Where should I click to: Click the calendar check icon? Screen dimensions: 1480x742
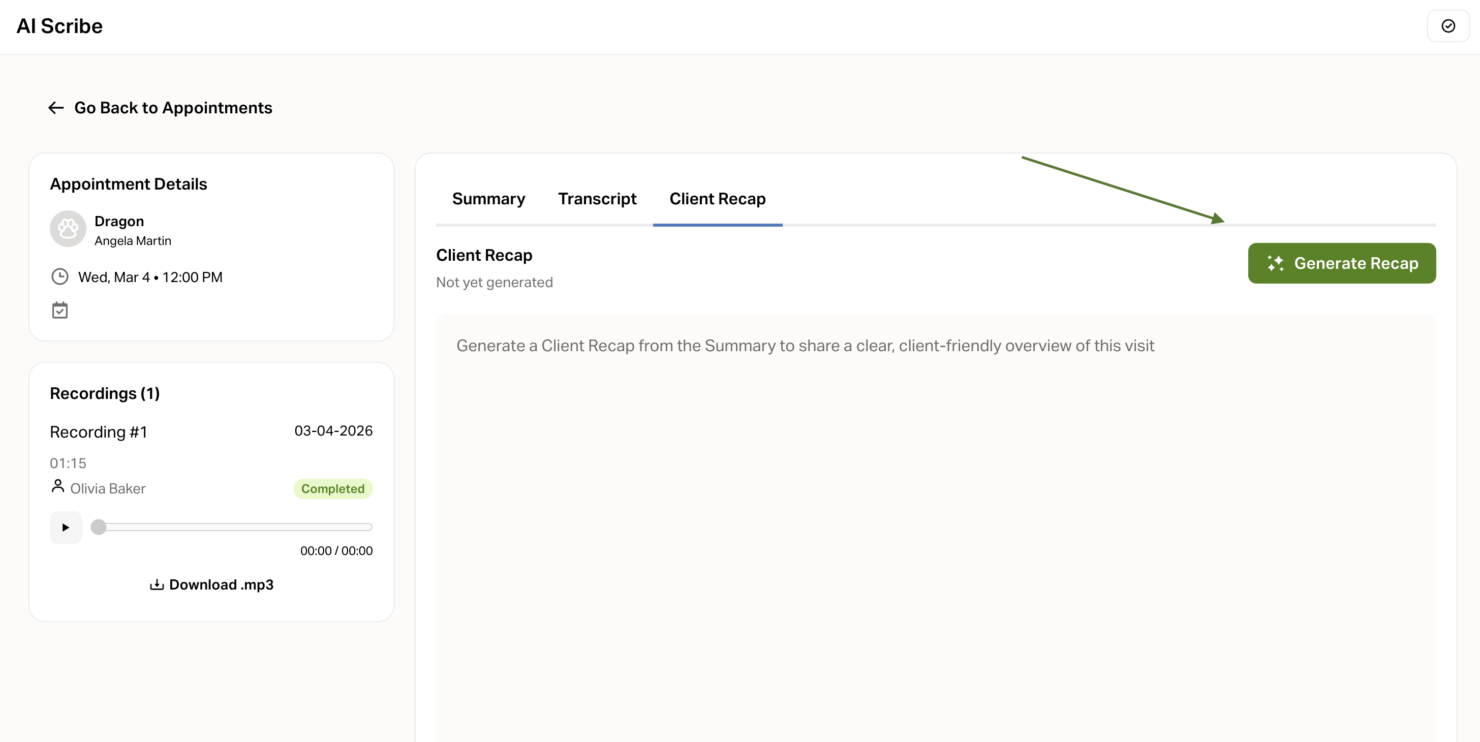pyautogui.click(x=60, y=310)
